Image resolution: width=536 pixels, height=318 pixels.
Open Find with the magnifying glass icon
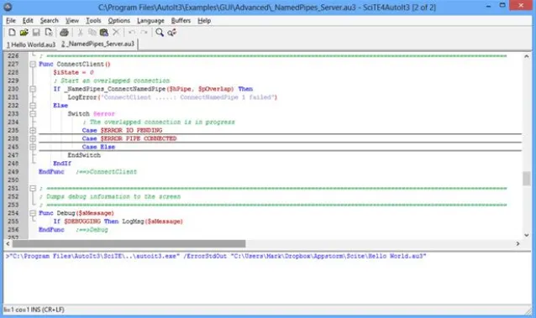[160, 33]
